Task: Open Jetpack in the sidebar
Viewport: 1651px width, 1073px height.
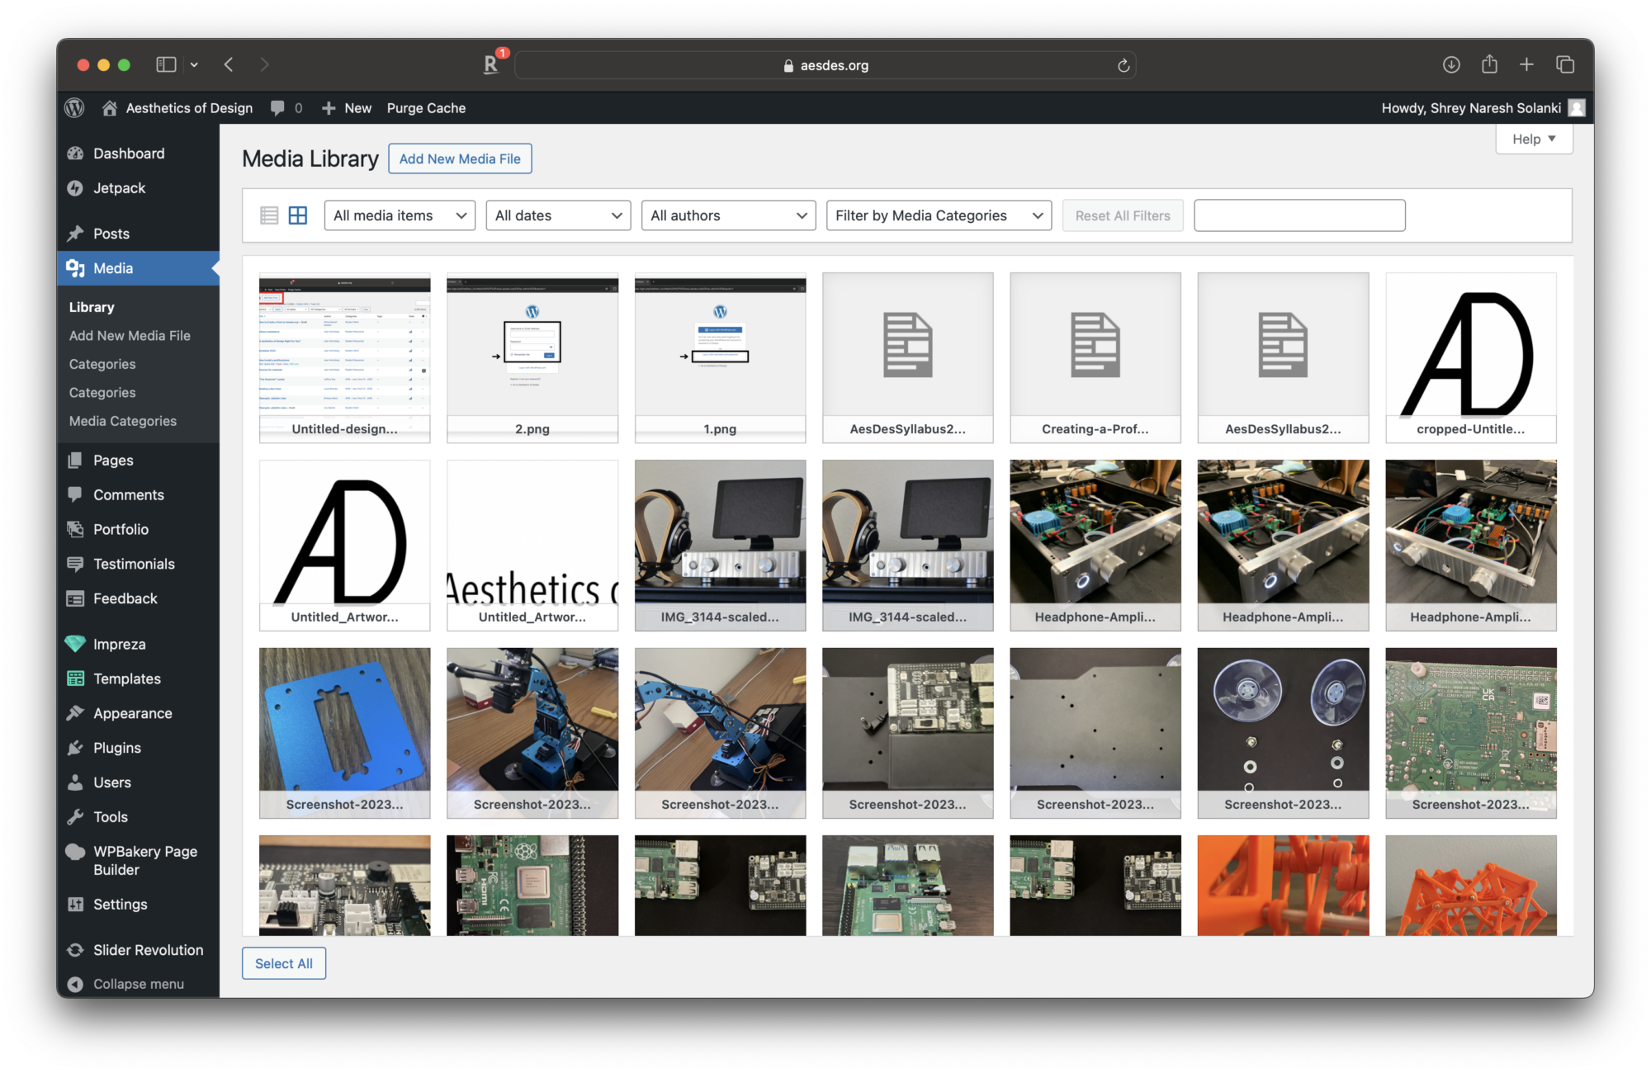Action: click(119, 188)
